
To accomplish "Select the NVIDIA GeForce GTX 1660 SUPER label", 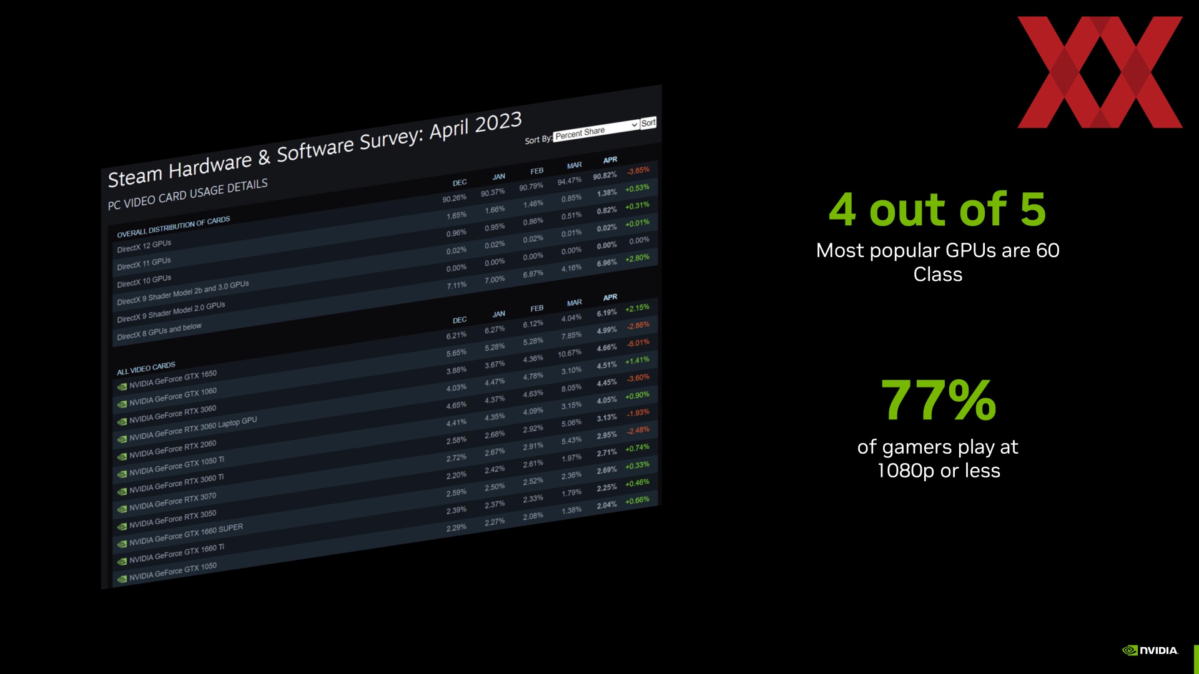I will click(x=186, y=534).
